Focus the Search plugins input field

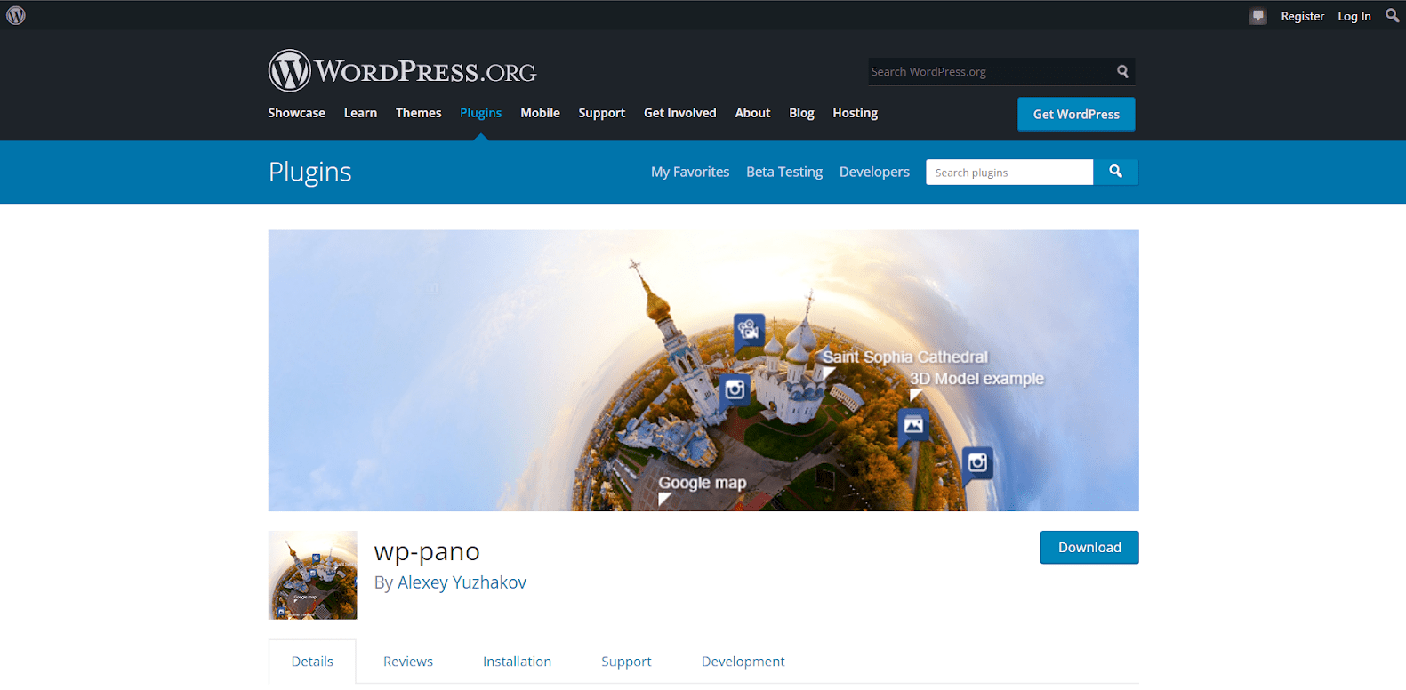click(x=1009, y=172)
